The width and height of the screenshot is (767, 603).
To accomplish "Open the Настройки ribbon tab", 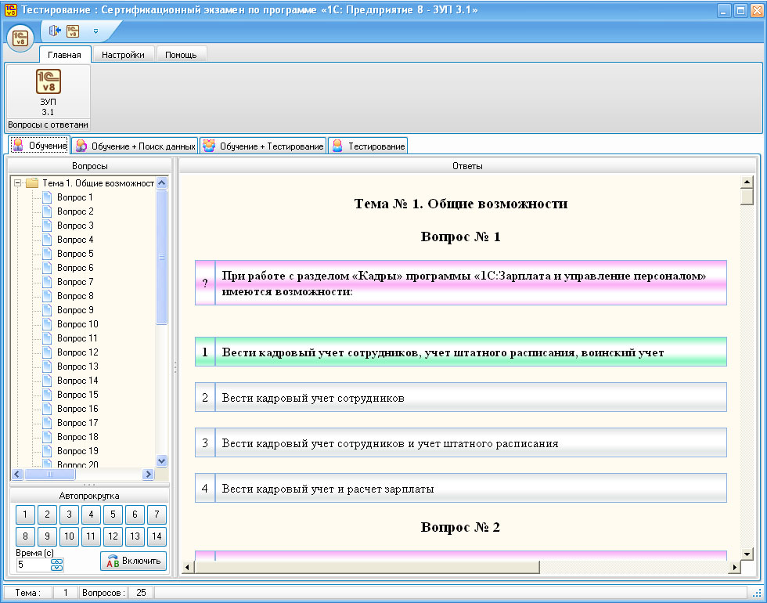I will tap(123, 55).
